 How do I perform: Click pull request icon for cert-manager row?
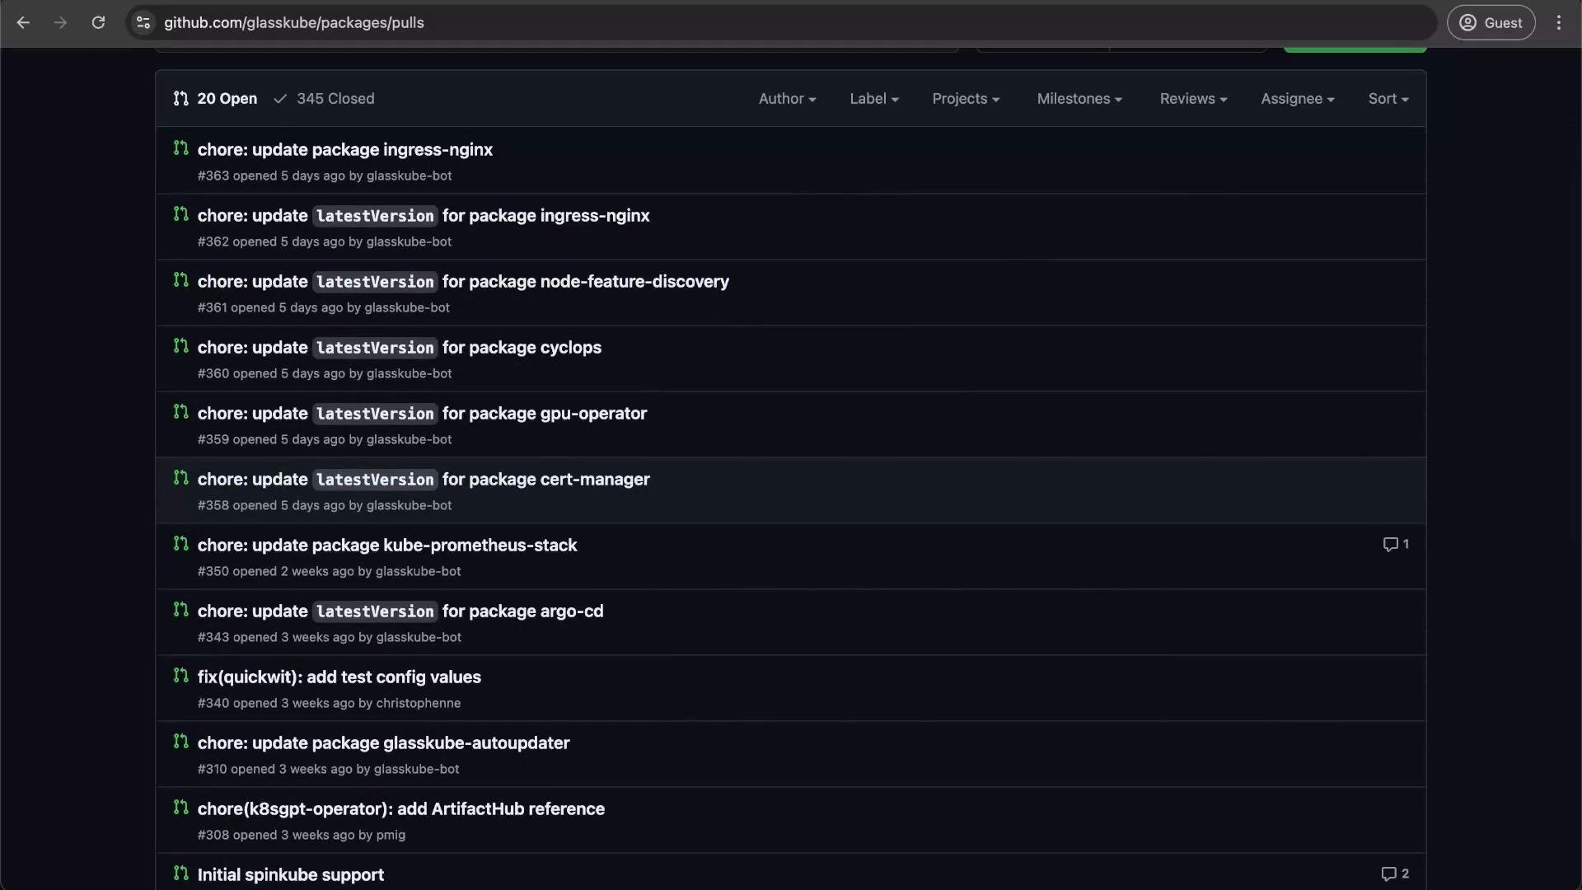point(181,478)
